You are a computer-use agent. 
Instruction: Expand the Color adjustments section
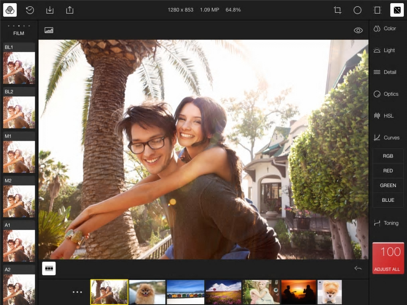click(385, 29)
